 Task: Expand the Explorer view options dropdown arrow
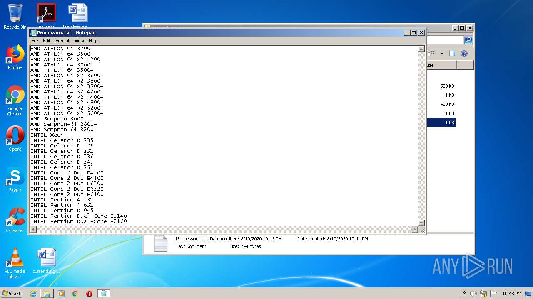tap(441, 54)
